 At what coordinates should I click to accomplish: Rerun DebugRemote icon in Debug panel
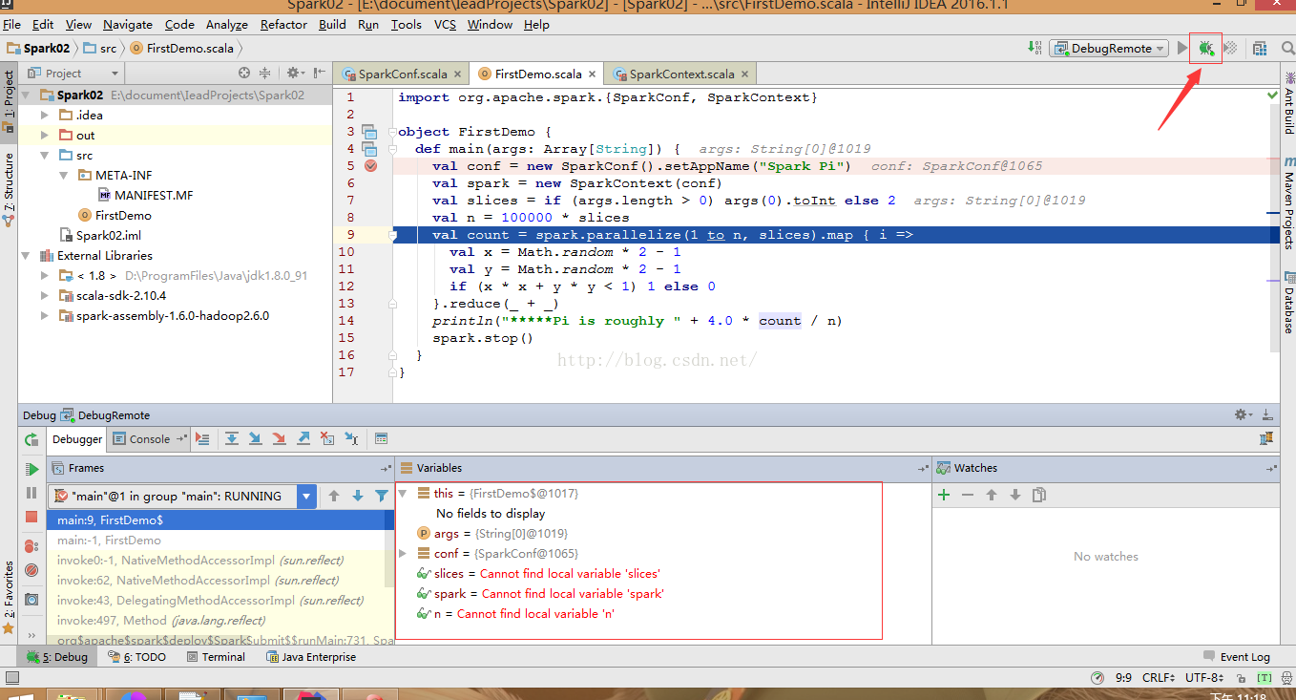[x=31, y=439]
